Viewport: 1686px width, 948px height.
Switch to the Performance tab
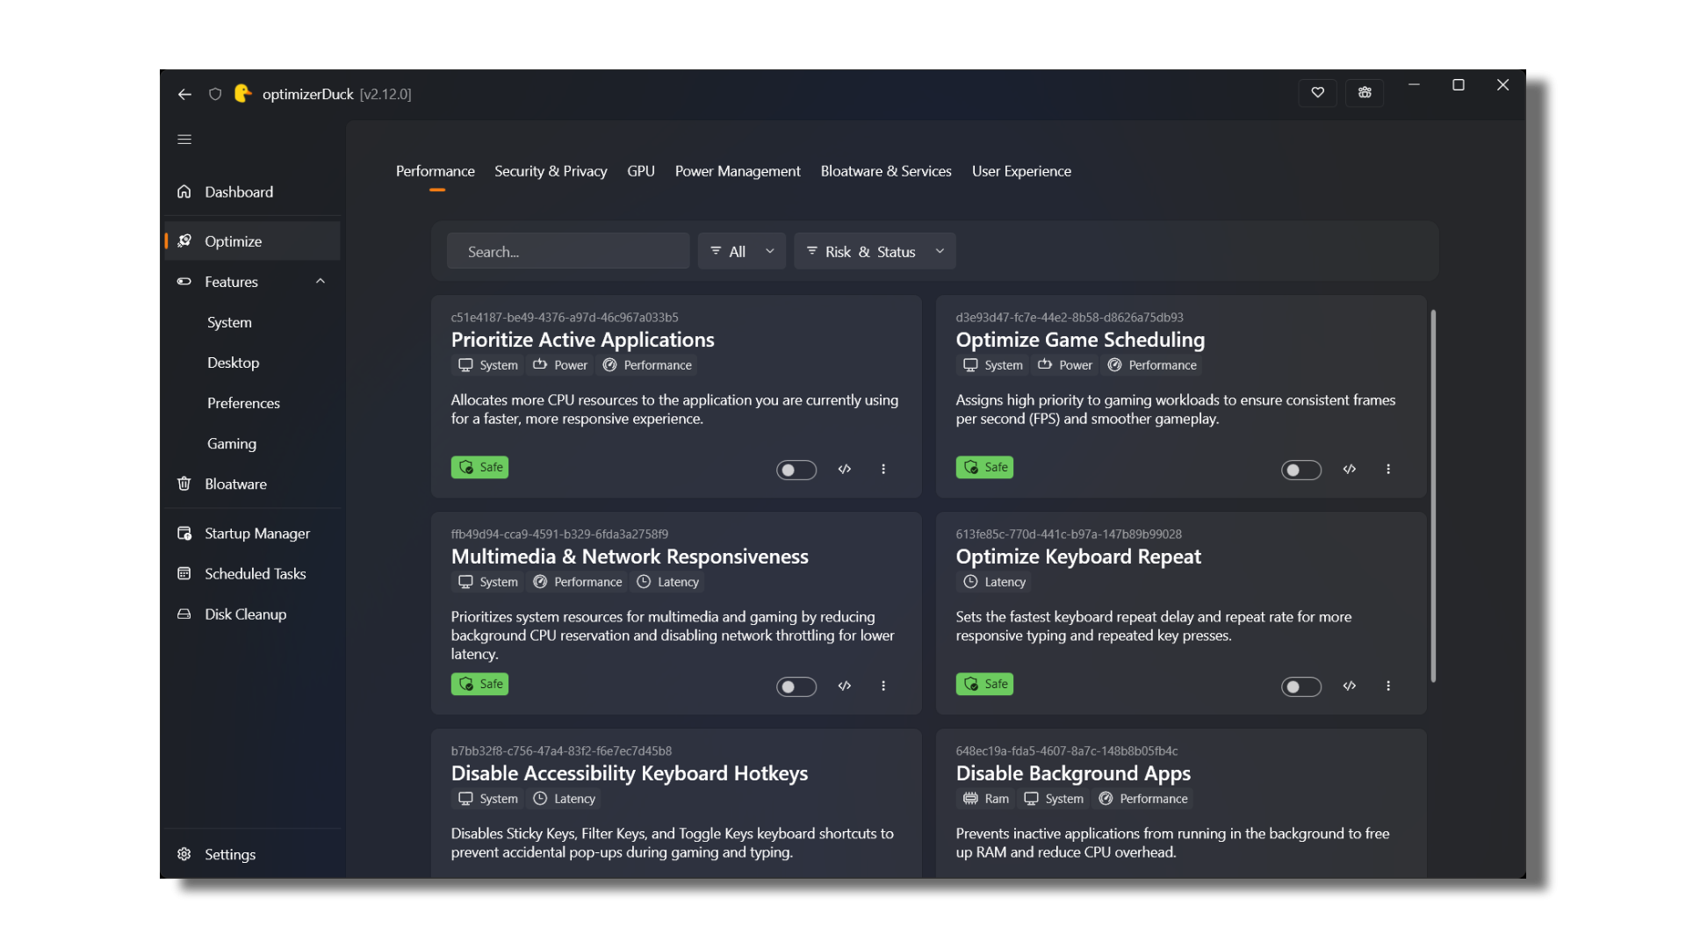[436, 171]
